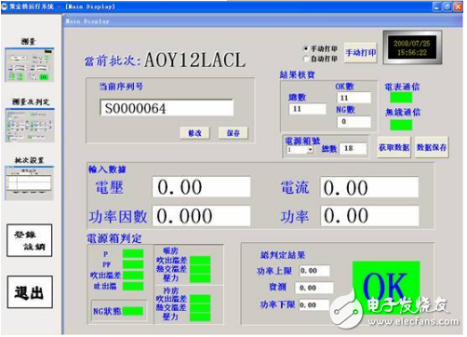Click the 電壓 voltage value field

point(201,187)
